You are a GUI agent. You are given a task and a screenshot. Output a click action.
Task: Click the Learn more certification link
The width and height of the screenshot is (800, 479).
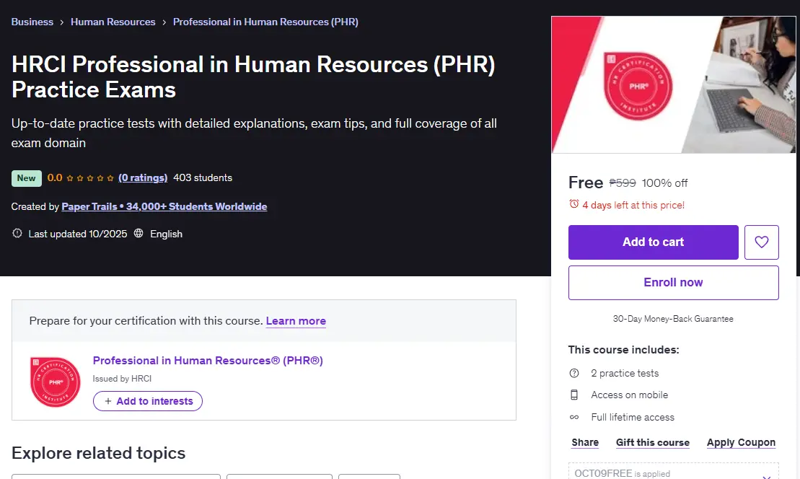pos(296,321)
